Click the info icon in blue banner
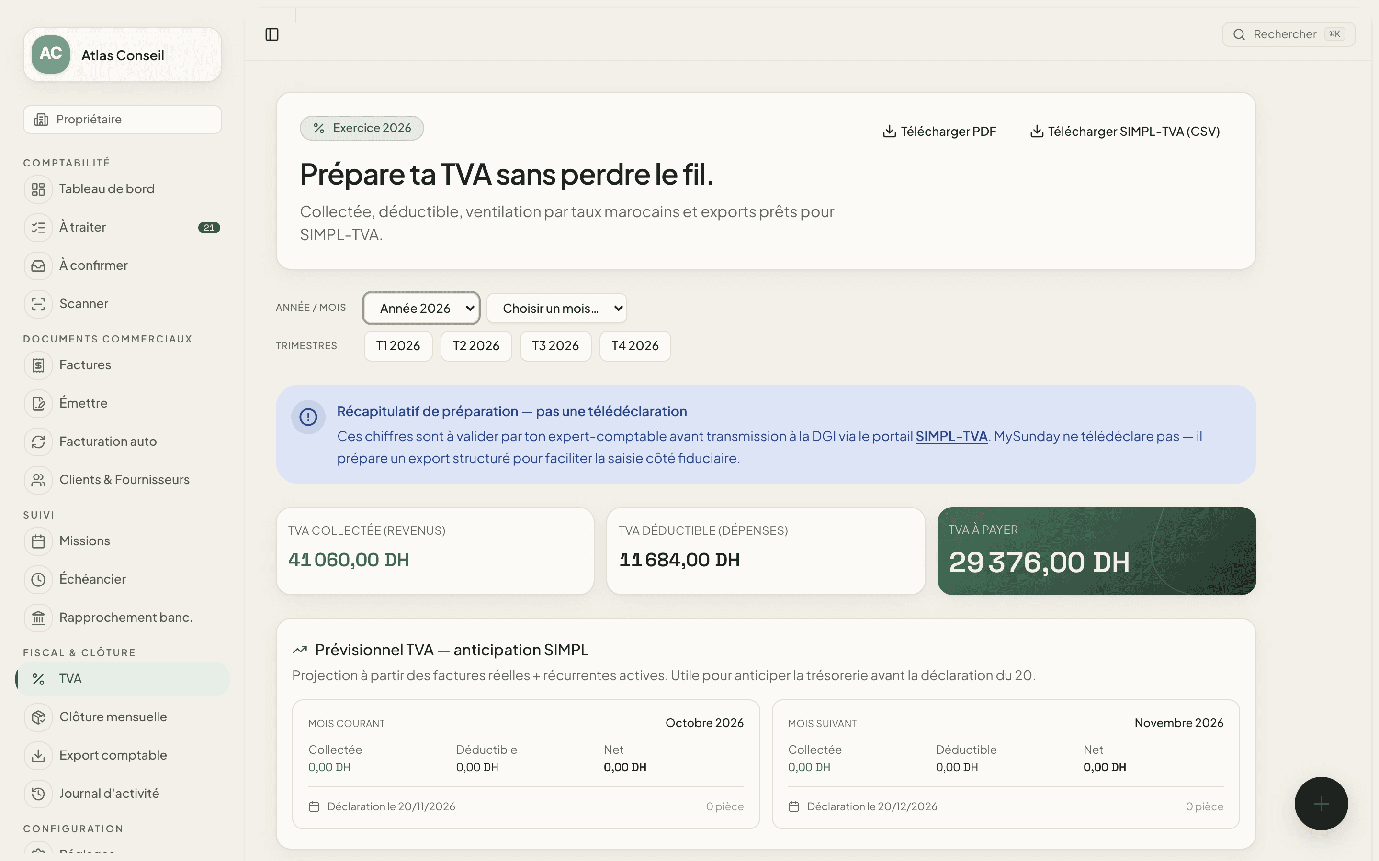 308,417
